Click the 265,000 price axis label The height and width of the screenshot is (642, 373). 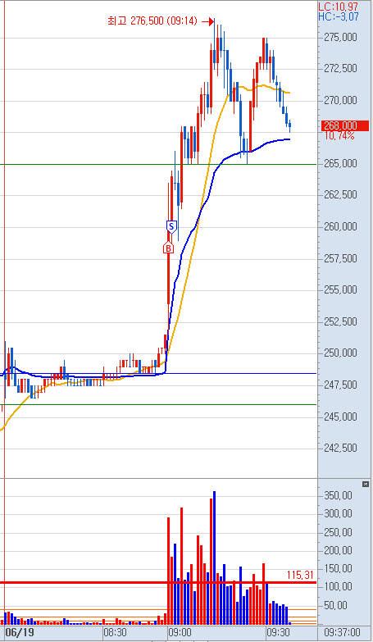(340, 163)
